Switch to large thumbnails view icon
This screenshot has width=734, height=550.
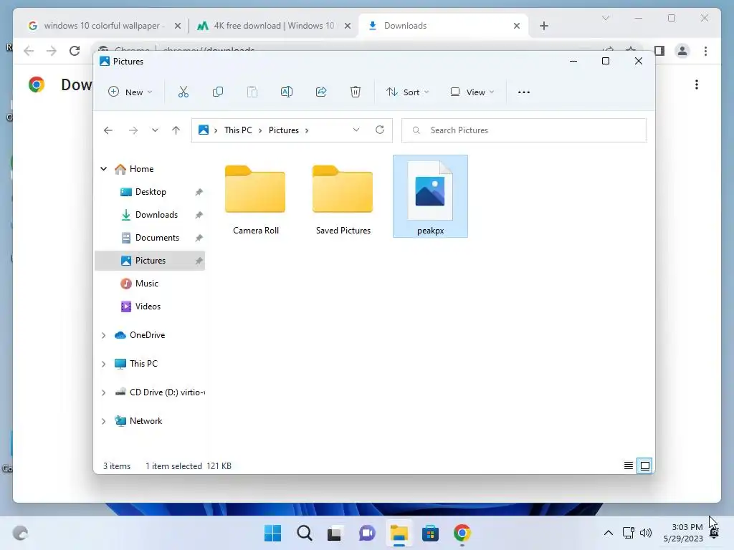(x=644, y=465)
